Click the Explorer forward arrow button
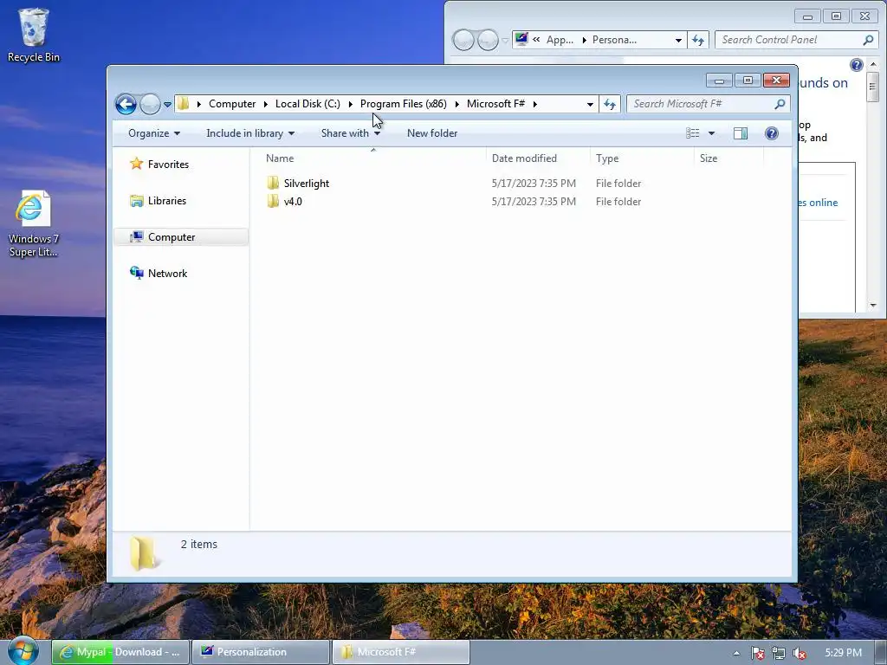The image size is (887, 665). (x=150, y=104)
